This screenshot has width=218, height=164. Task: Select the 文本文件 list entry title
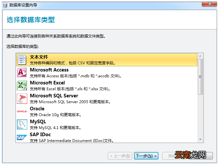pyautogui.click(x=39, y=57)
